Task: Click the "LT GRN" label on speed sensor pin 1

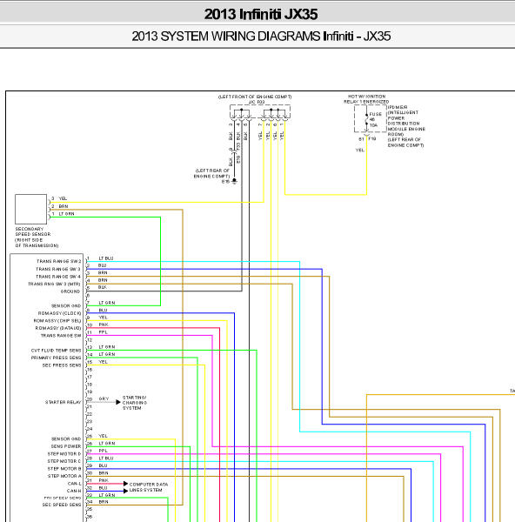Action: tap(67, 214)
